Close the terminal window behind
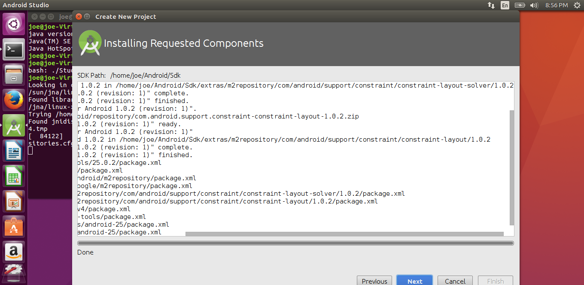This screenshot has height=285, width=584. pyautogui.click(x=34, y=17)
